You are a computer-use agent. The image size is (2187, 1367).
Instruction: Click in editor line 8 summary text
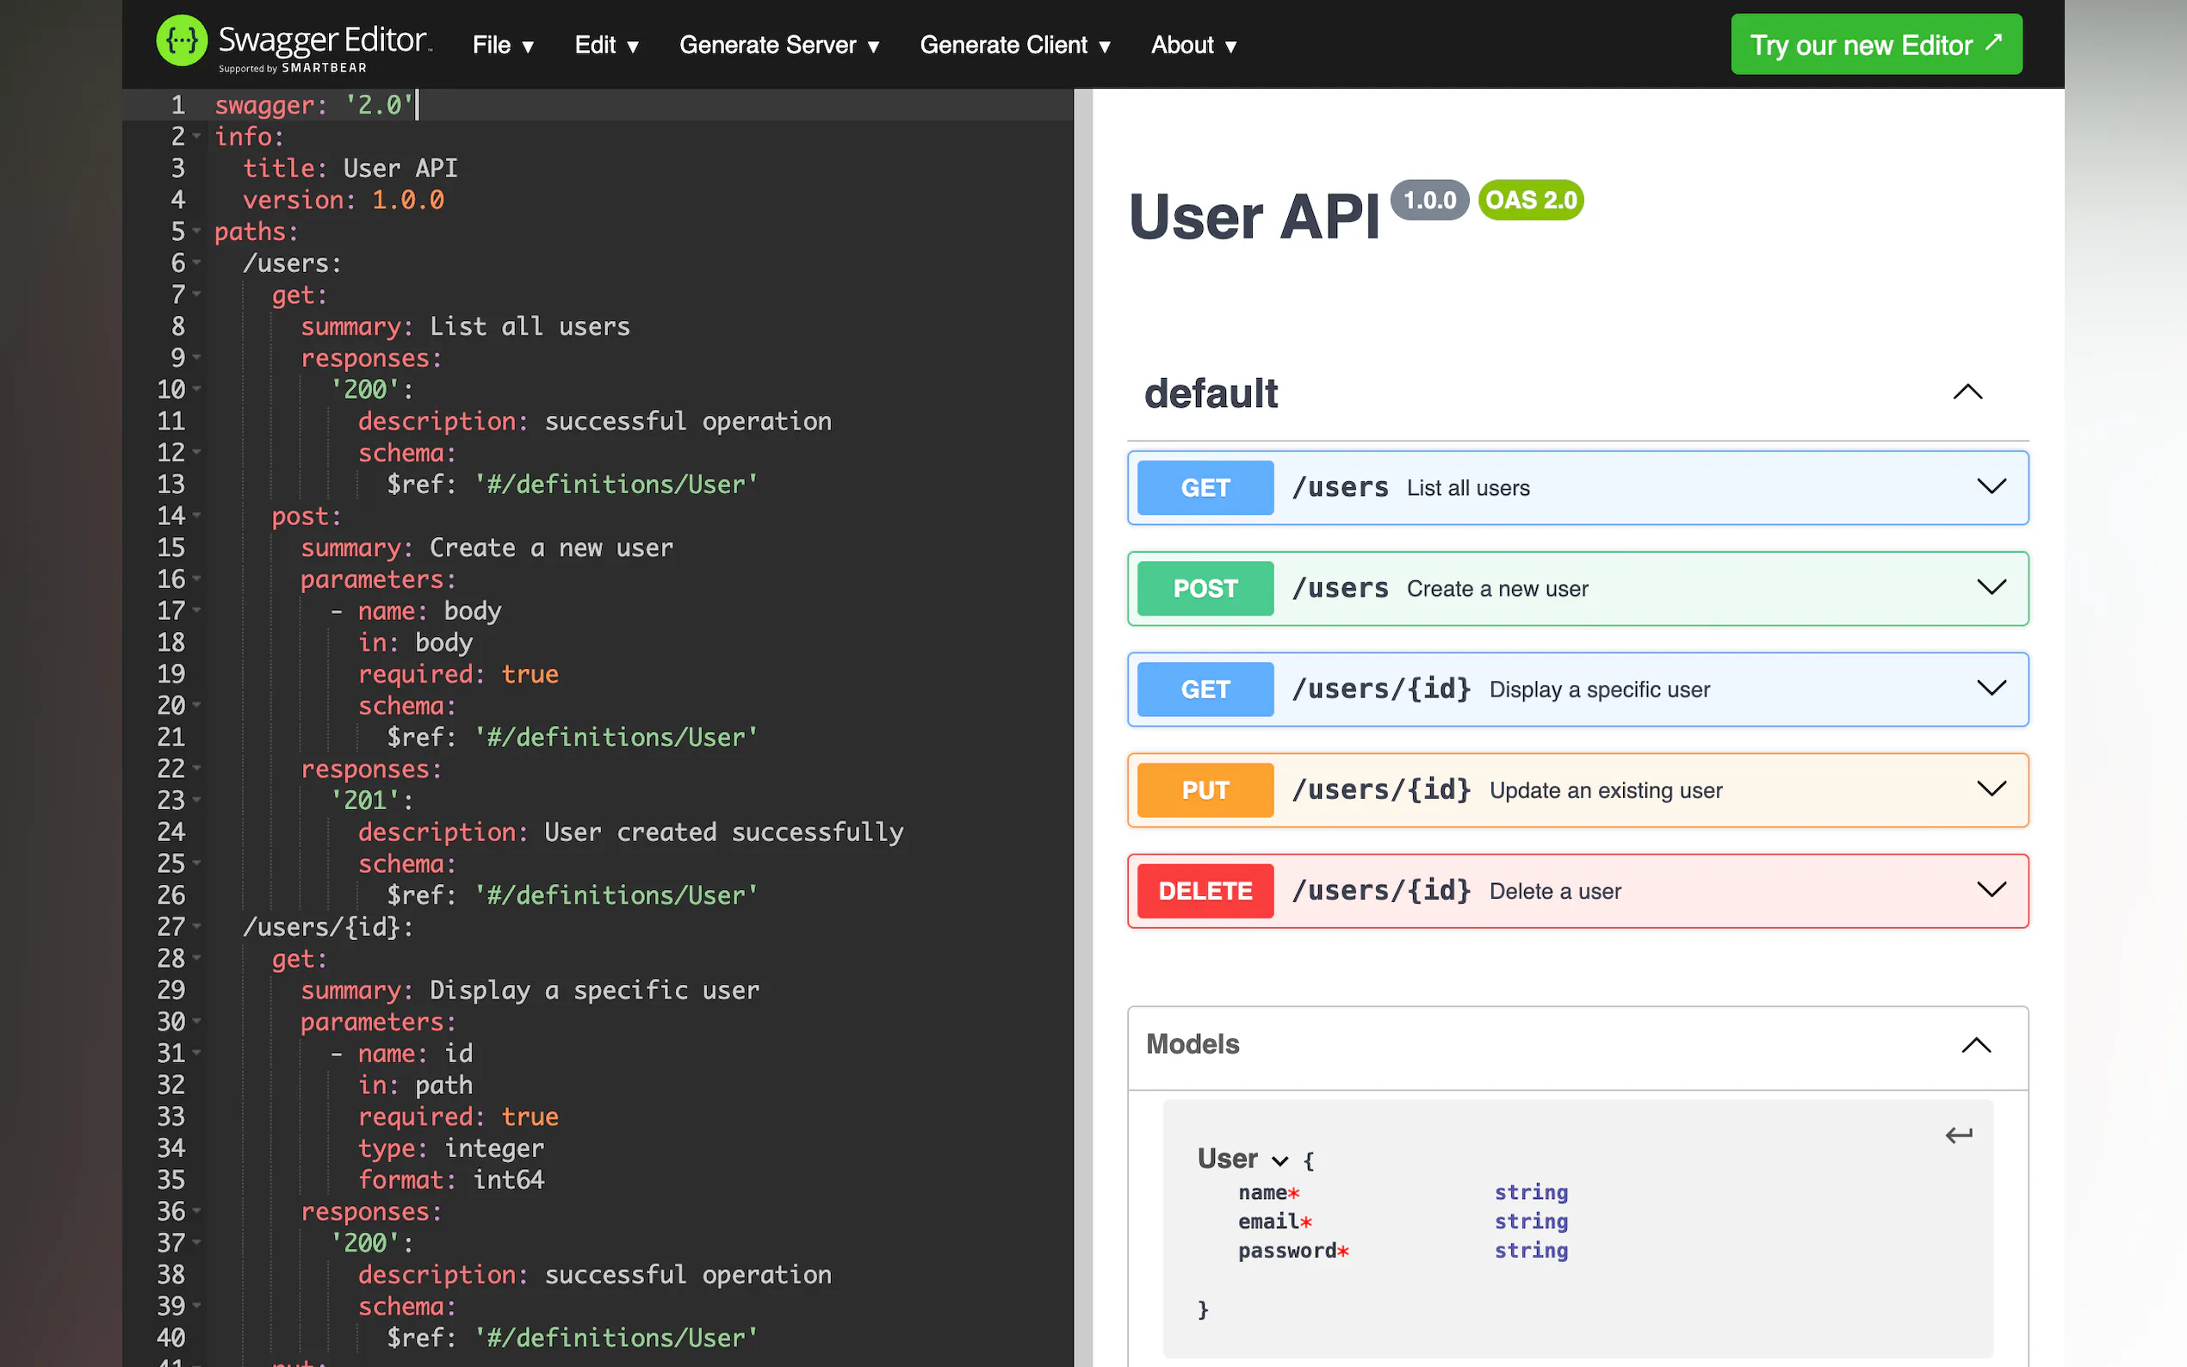[529, 327]
